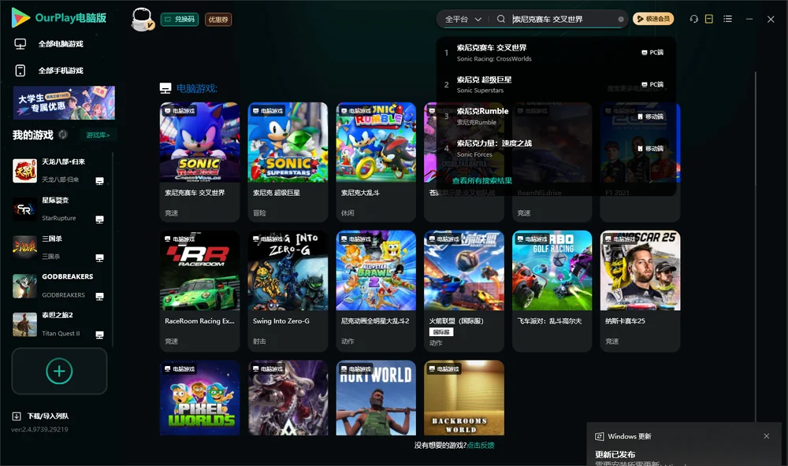The image size is (788, 466).
Task: Expand the 全平台 platform dropdown
Action: [463, 19]
